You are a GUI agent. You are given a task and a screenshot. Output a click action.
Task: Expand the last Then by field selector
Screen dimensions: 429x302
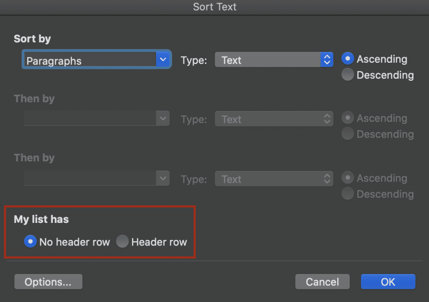point(163,179)
